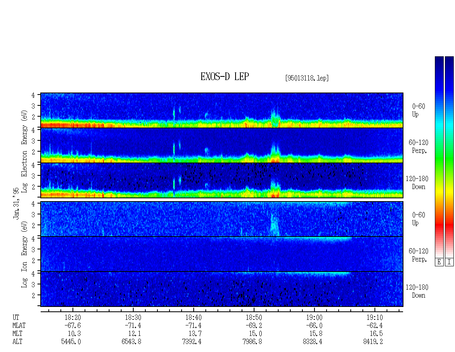Click the 60-120 Perp. label beside ion panel

pyautogui.click(x=418, y=255)
